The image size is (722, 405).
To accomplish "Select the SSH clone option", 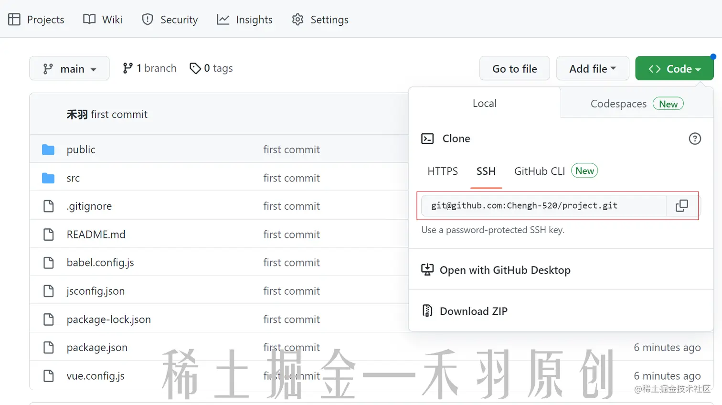I will pyautogui.click(x=486, y=171).
